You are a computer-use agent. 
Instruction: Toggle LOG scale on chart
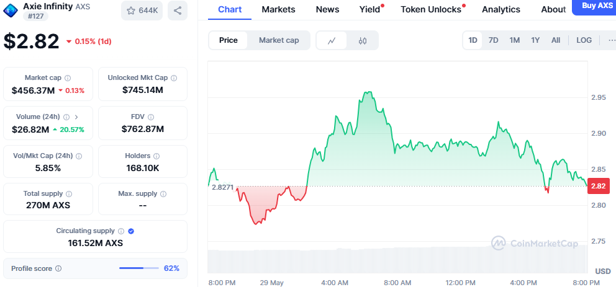click(x=584, y=40)
